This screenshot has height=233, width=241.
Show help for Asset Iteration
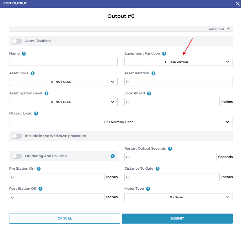coord(153,73)
